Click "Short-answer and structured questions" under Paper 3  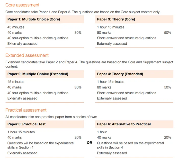click(127, 38)
